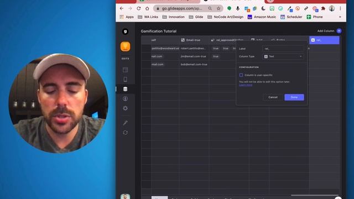This screenshot has width=354, height=199.
Task: Open the Extensions puzzle piece icon
Action: click(323, 9)
